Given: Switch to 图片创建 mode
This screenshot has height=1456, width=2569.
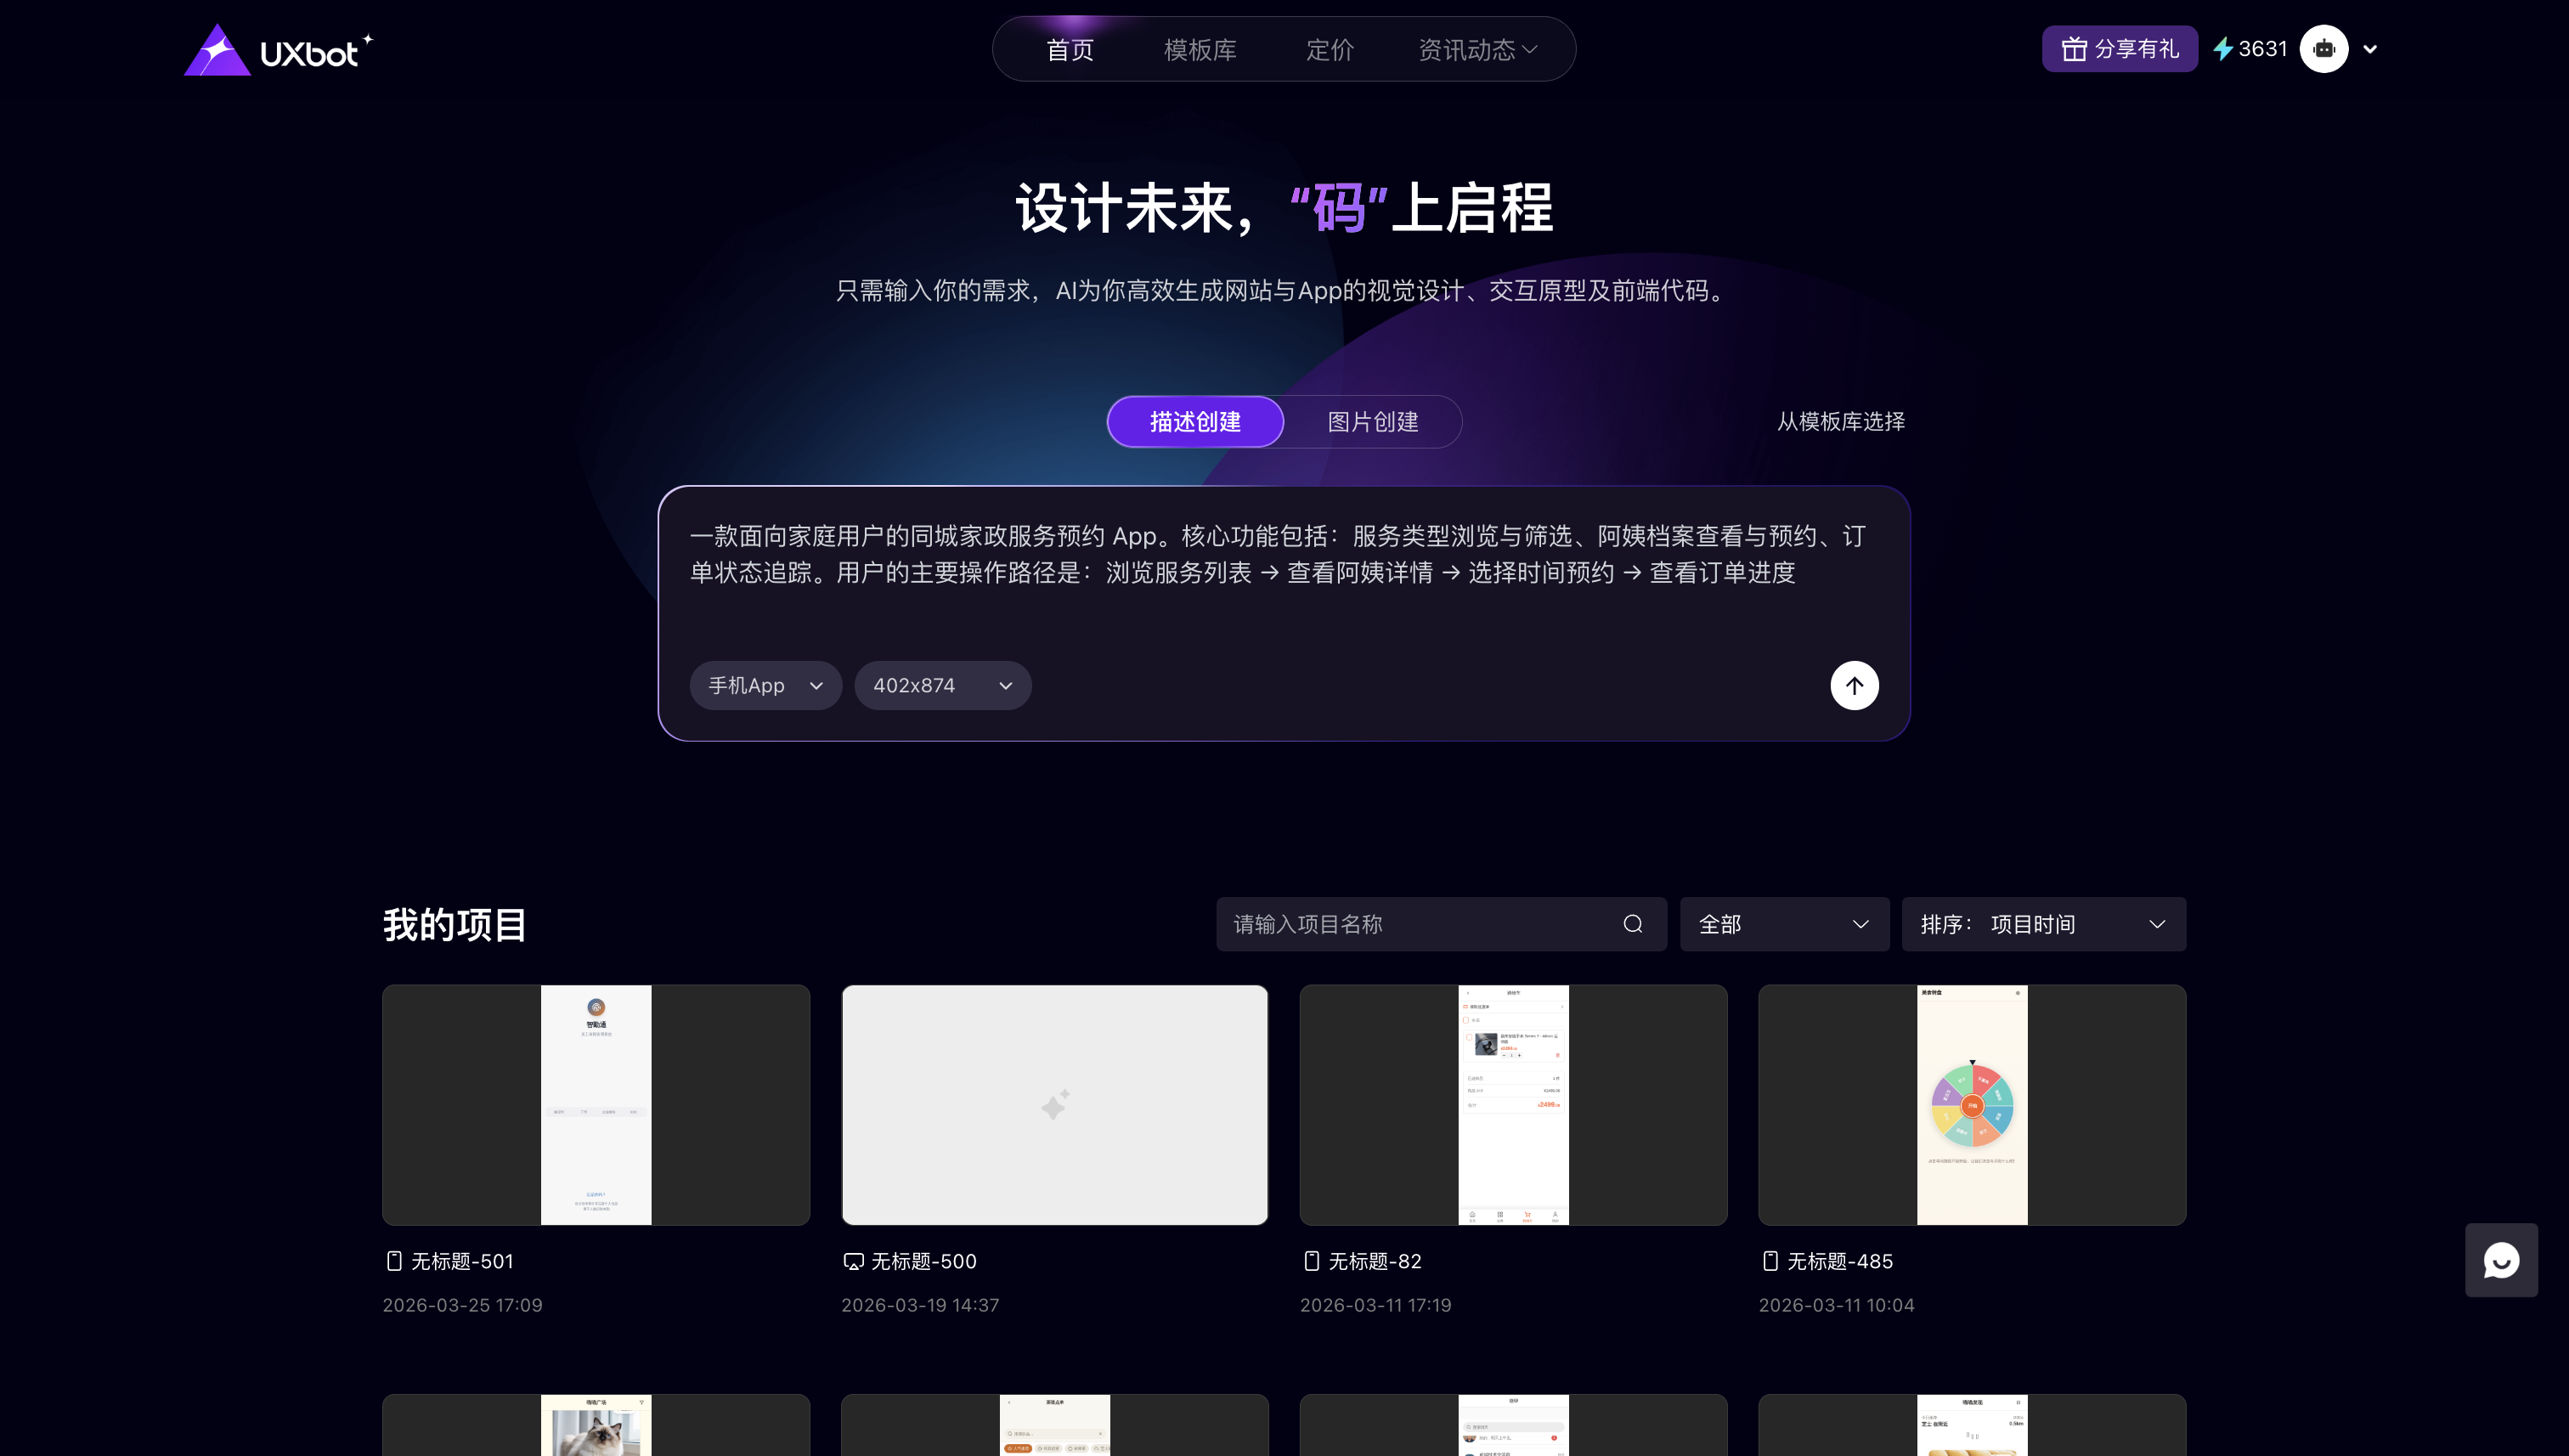Looking at the screenshot, I should pos(1372,422).
